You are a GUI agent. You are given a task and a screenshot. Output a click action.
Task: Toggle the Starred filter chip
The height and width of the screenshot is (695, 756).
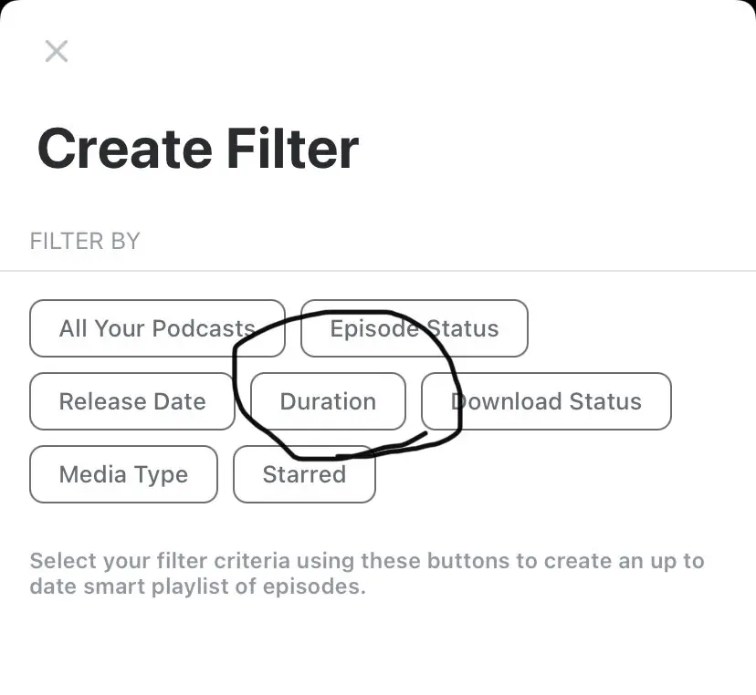click(304, 474)
